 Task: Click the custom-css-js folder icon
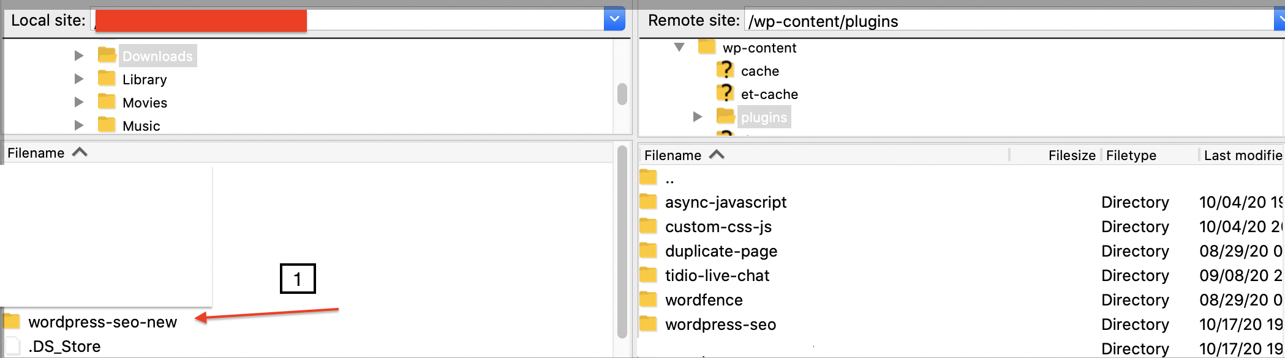648,225
